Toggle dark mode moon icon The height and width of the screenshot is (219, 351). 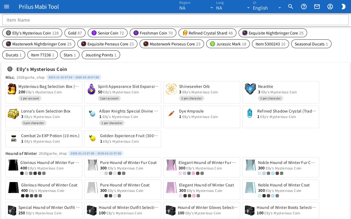click(x=343, y=7)
